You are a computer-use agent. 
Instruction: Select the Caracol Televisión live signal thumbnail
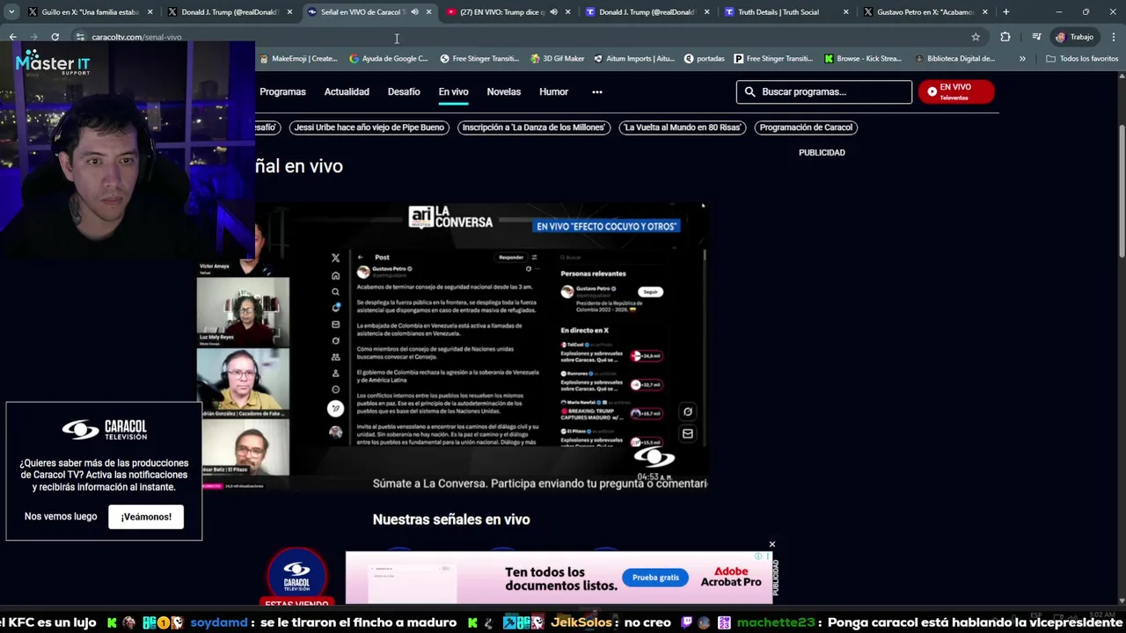coord(297,577)
